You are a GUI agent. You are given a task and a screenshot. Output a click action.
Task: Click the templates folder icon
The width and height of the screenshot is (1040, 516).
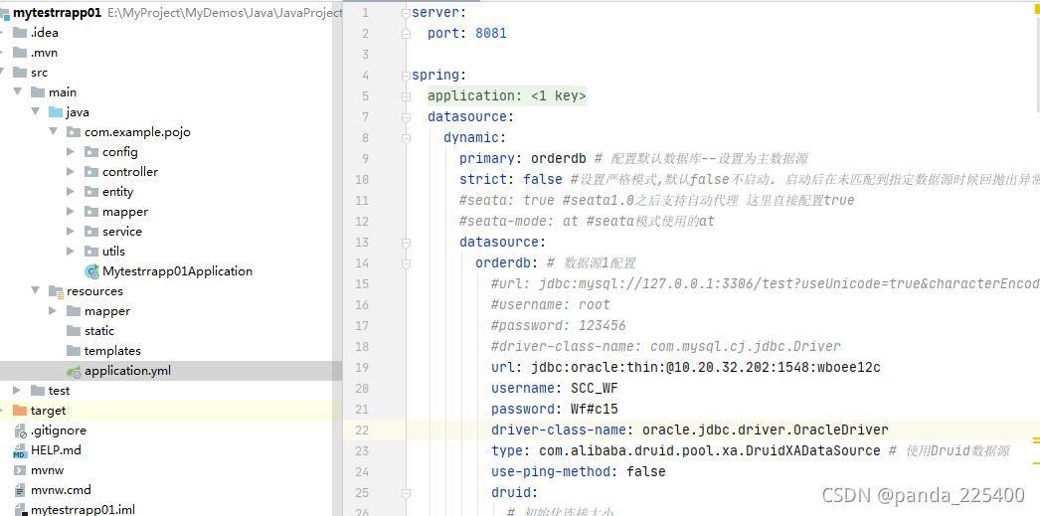(x=73, y=351)
